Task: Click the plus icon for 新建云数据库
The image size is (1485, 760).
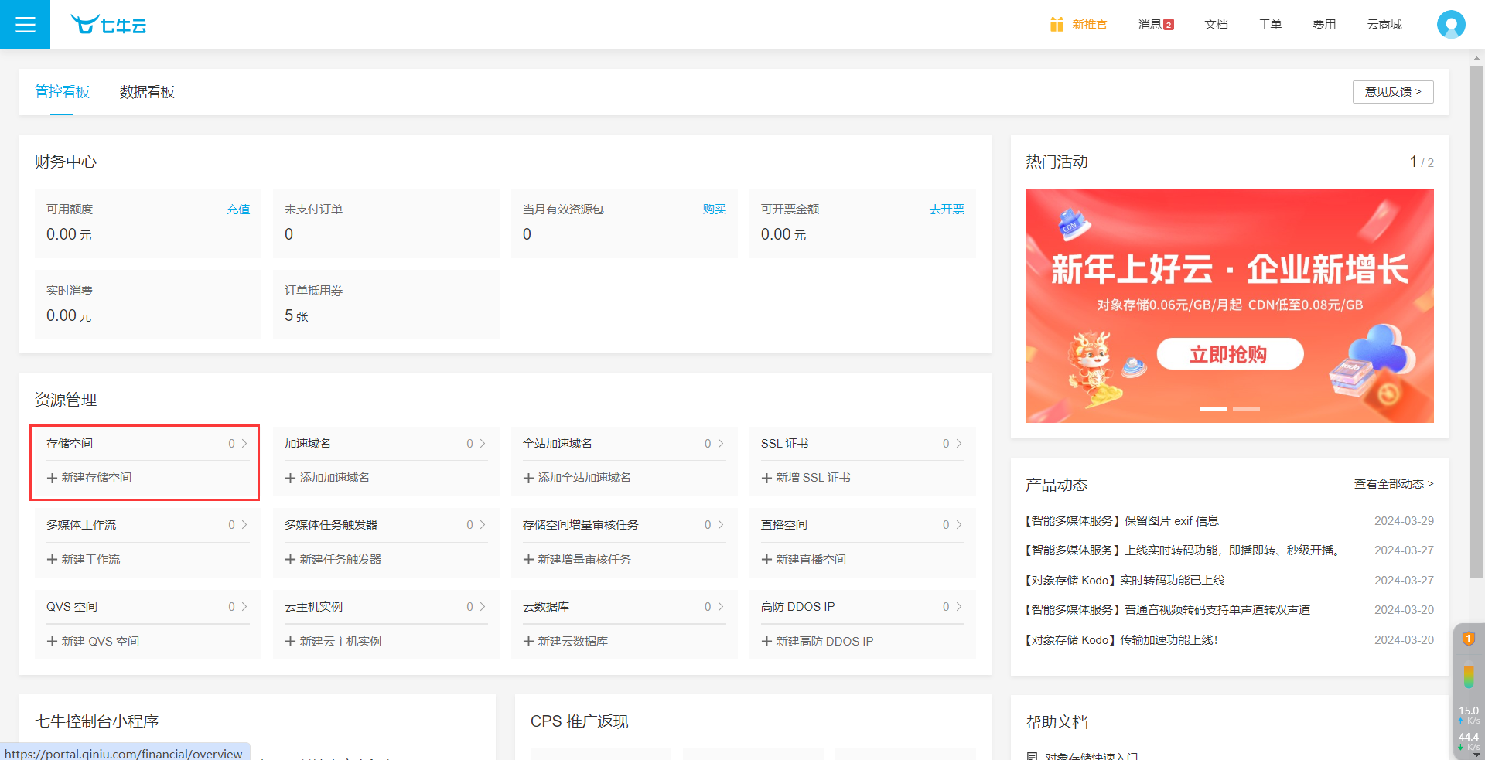Action: (x=528, y=641)
